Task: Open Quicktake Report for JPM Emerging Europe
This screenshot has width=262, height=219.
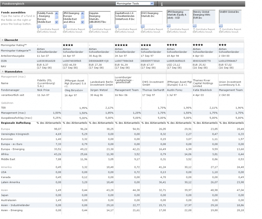Action: pyautogui.click(x=75, y=29)
